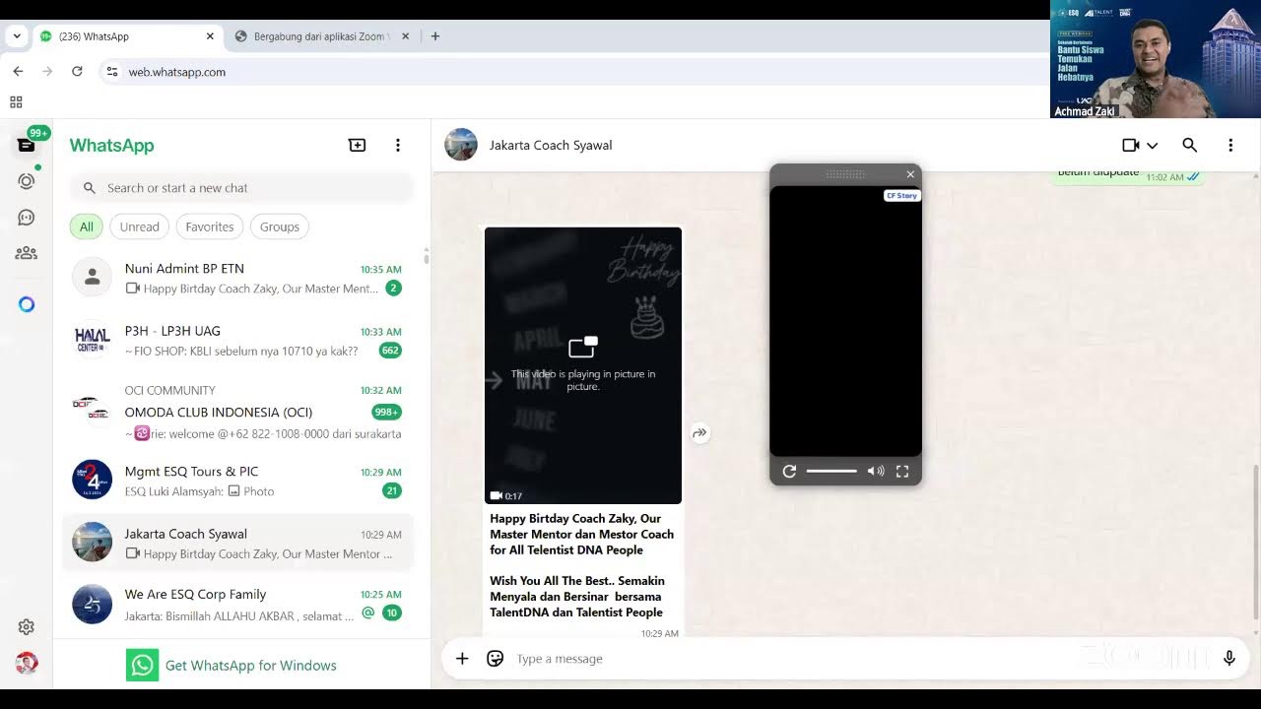Close the WhatsApp browser tab
Screen dimensions: 1261x709
point(210,36)
